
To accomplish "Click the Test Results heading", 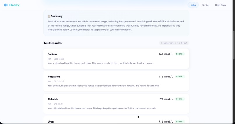I will [52, 43].
